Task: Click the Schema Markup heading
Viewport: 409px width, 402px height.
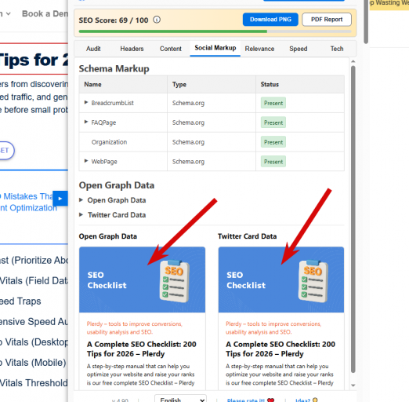Action: click(x=114, y=68)
